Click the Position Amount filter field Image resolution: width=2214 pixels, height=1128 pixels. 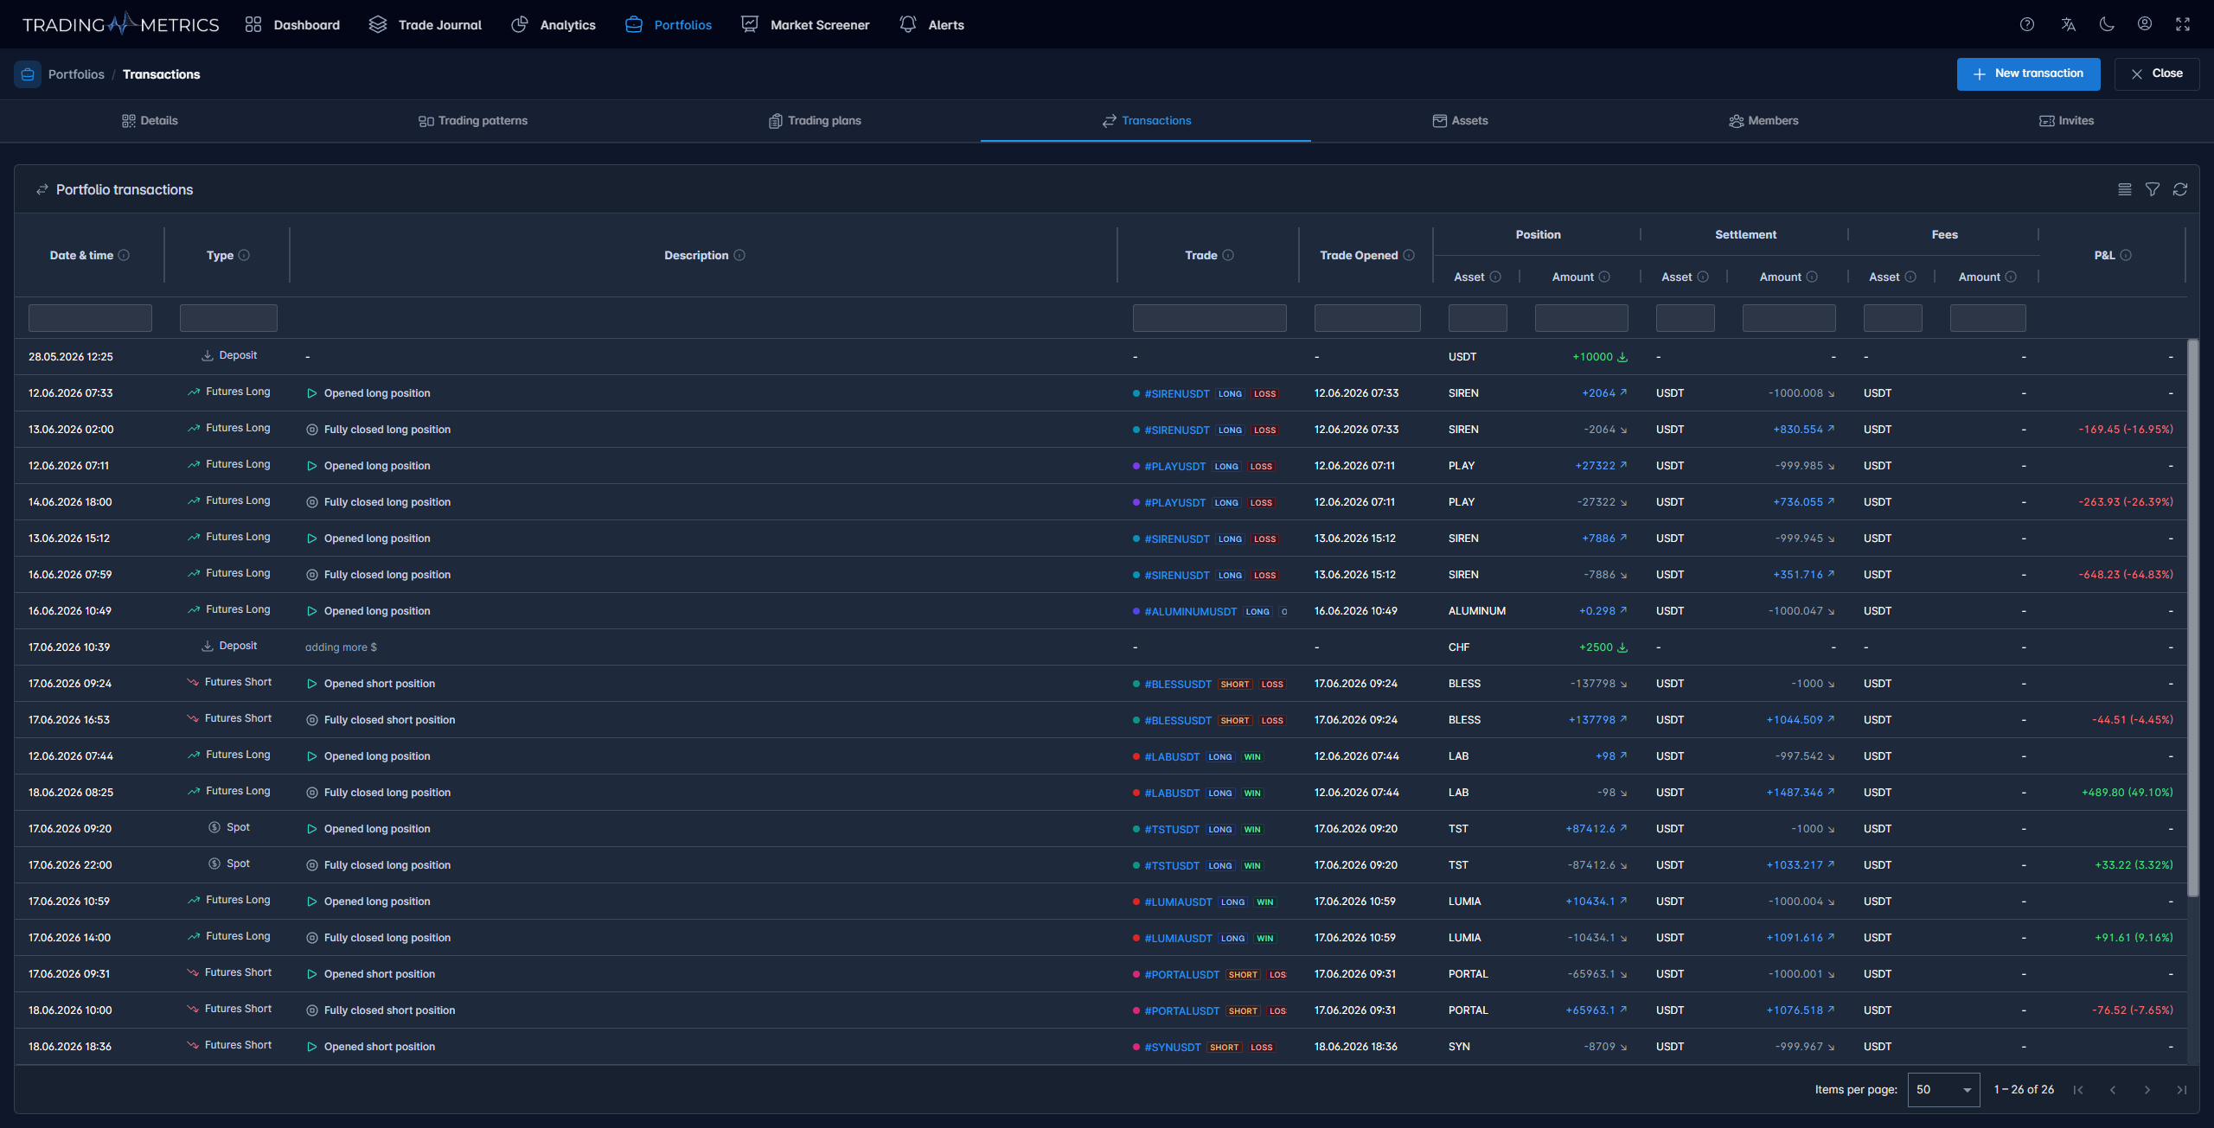pyautogui.click(x=1581, y=318)
